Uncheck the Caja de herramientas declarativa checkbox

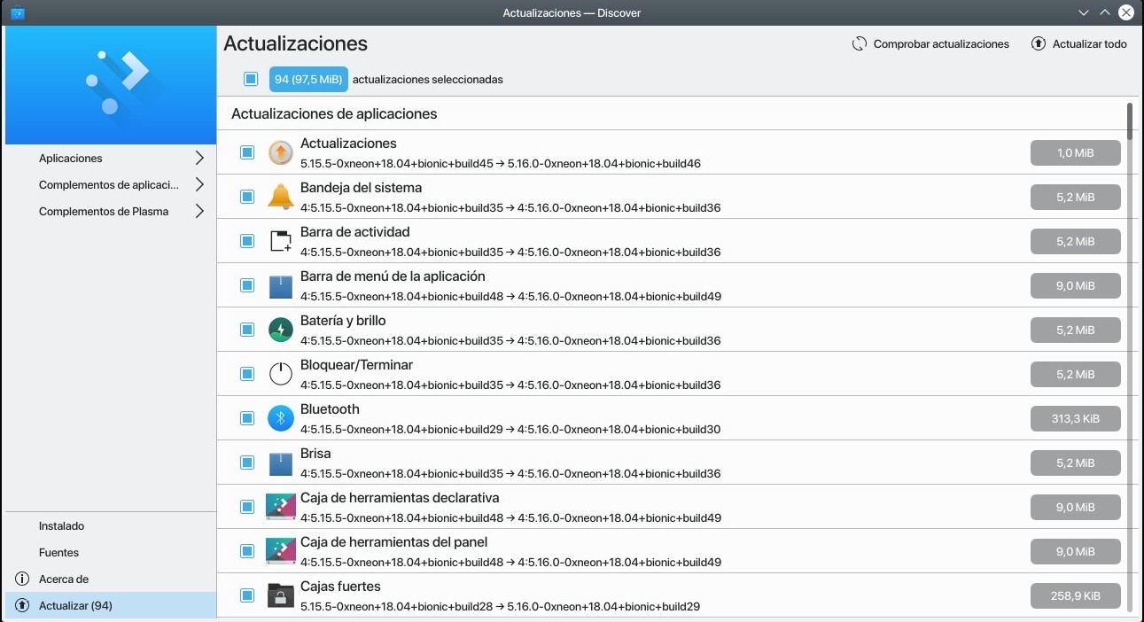click(247, 507)
